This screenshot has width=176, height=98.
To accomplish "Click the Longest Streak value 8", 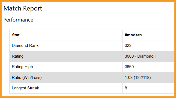I will coord(126,88).
